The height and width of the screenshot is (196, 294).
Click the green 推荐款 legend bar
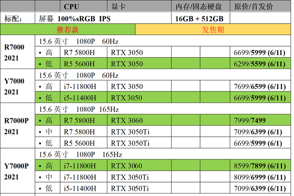coord(68,30)
